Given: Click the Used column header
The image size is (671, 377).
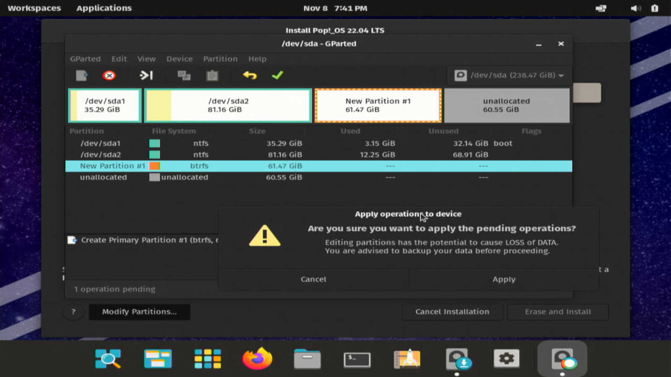Looking at the screenshot, I should pos(350,131).
